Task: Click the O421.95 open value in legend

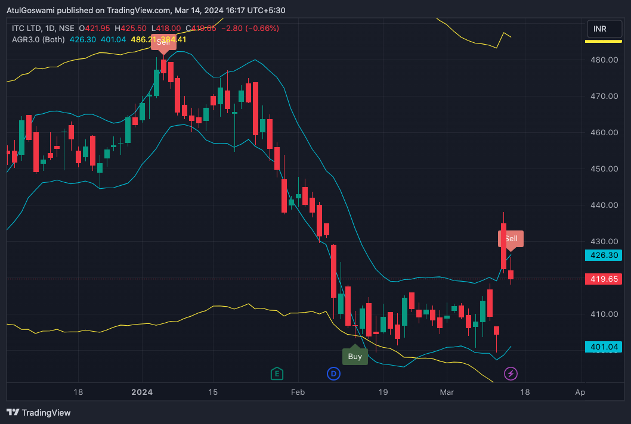Action: (95, 28)
